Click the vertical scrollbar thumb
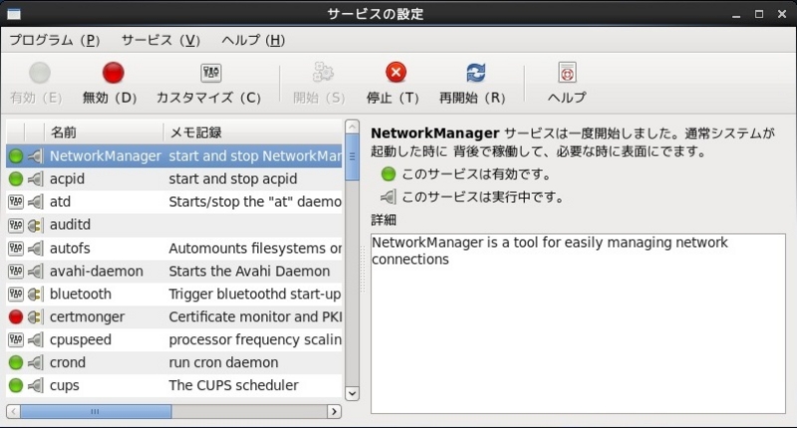The image size is (797, 428). point(352,157)
